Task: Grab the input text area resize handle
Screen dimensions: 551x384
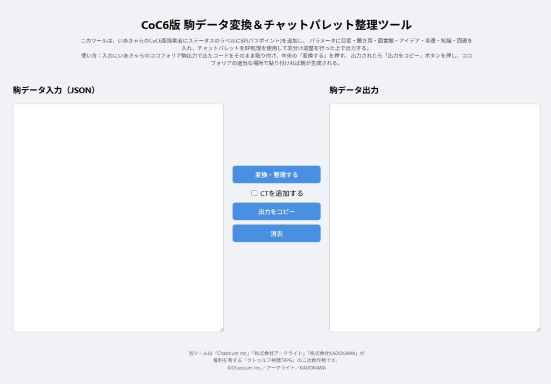Action: coord(221,329)
